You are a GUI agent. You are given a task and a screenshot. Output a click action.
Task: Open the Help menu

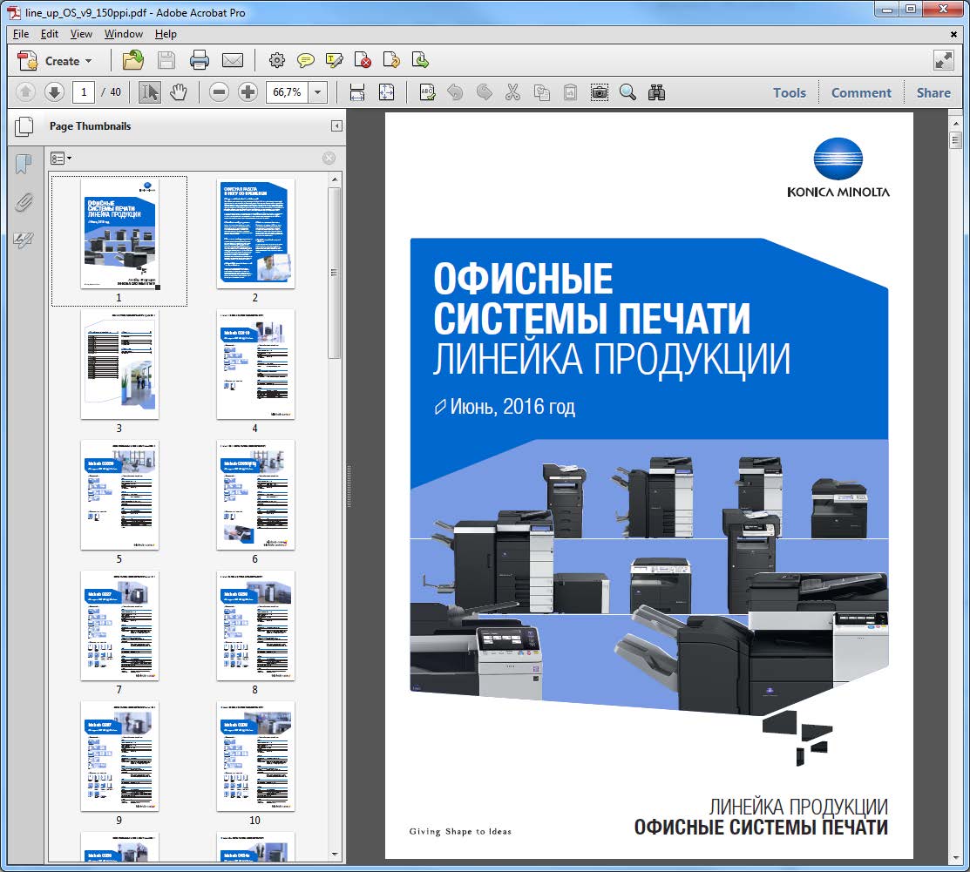(166, 34)
